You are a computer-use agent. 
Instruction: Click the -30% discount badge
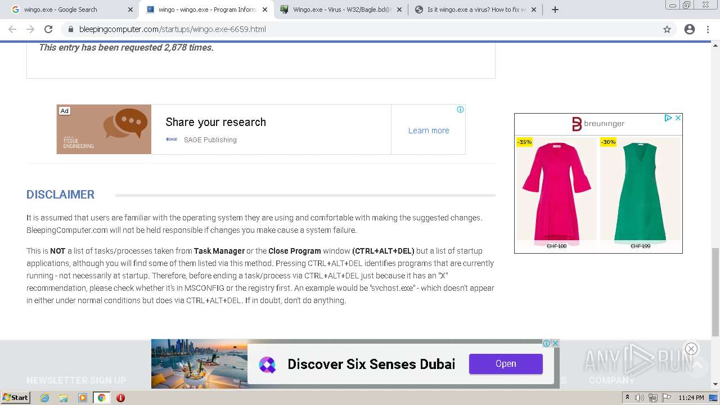coord(608,142)
